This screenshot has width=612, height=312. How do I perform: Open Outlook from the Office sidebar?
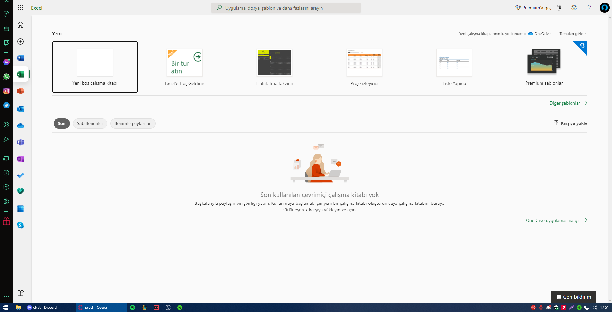[20, 109]
